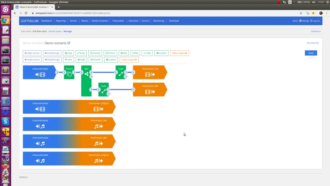Add a Split filter from toolbox
This screenshot has height=186, width=330.
[124, 53]
